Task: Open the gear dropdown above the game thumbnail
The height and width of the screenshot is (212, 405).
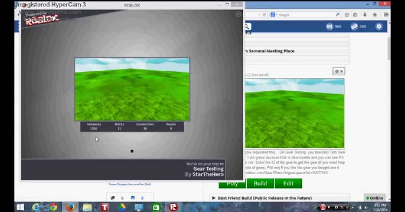Action: pos(339,71)
